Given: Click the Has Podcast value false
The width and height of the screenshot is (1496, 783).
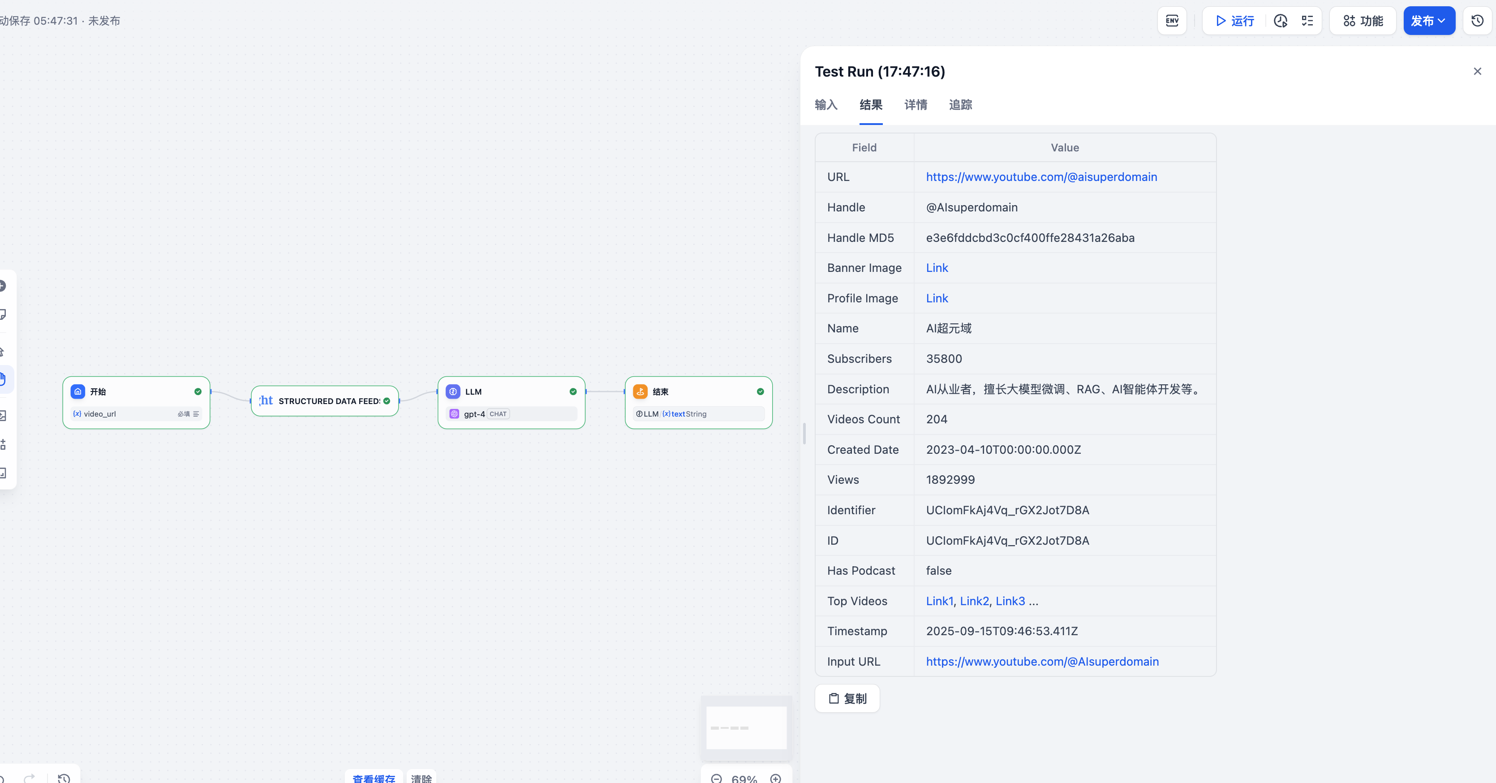Looking at the screenshot, I should click(x=938, y=570).
